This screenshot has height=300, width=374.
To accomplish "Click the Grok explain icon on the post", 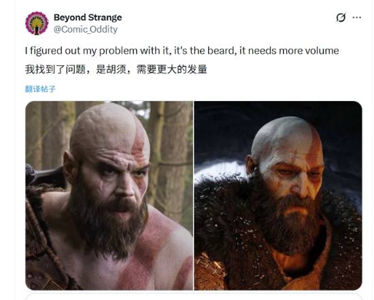I will coord(341,18).
